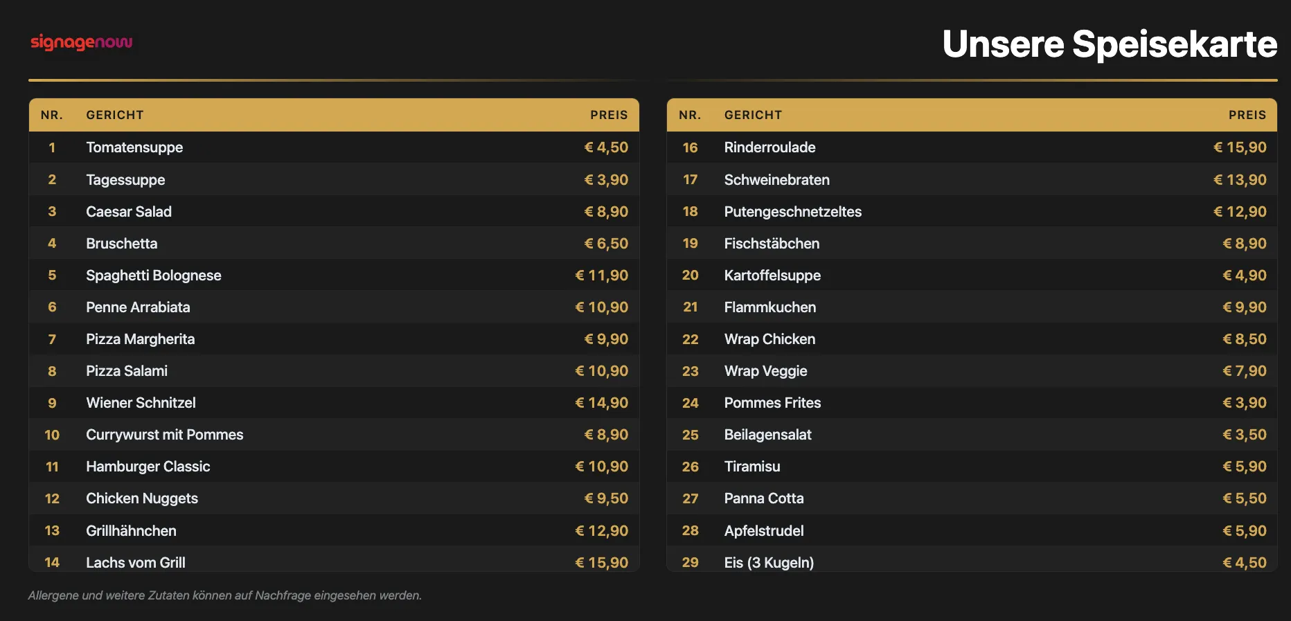1291x621 pixels.
Task: Select Wrap Chicken entry
Action: (x=770, y=339)
